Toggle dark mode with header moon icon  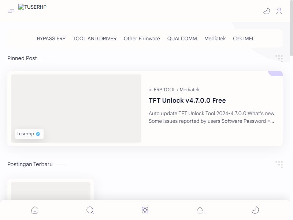coord(267,11)
